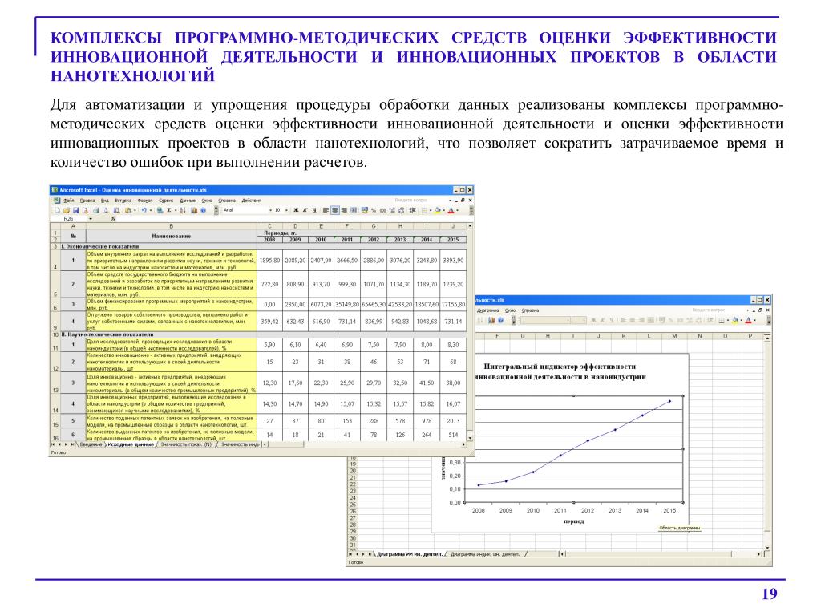This screenshot has height=616, width=821.
Task: Click the fx Insert Function button
Action: click(113, 219)
